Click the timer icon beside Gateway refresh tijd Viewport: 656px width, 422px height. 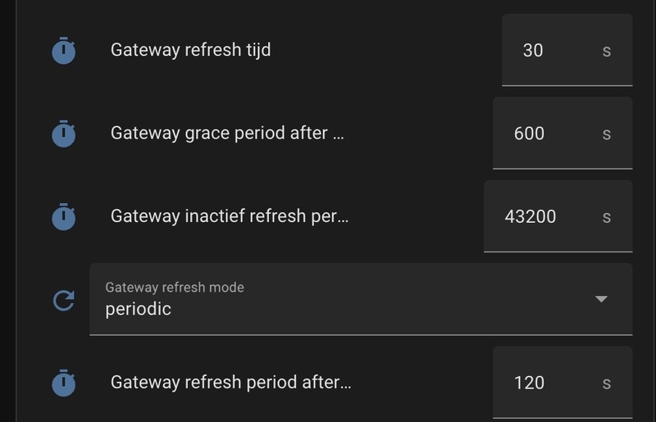(x=63, y=51)
